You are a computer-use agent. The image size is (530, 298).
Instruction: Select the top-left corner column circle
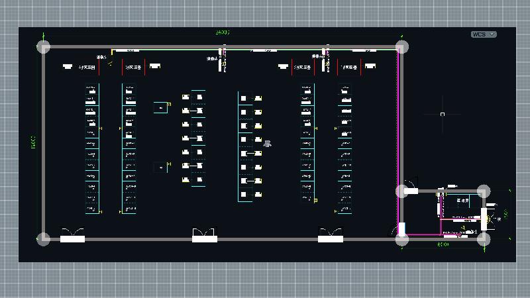click(x=43, y=46)
